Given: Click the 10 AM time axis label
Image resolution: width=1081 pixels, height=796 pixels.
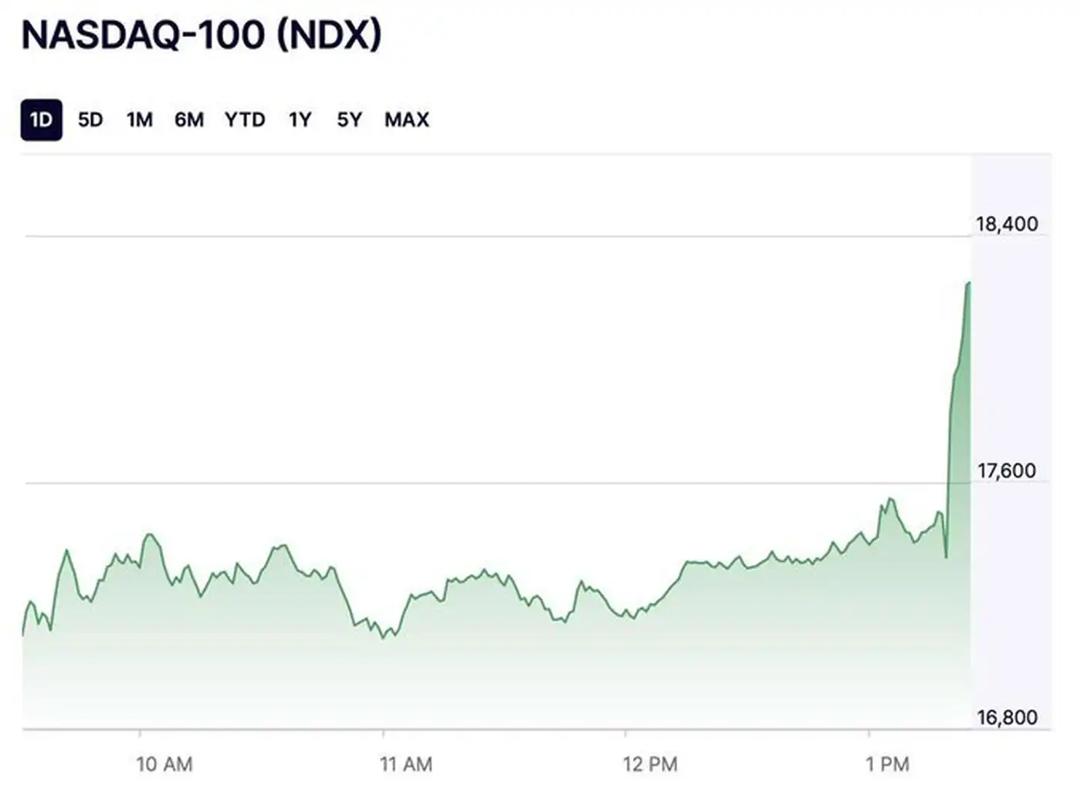Looking at the screenshot, I should coord(164,764).
